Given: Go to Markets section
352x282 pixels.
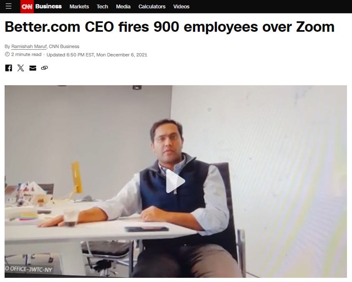Looking at the screenshot, I should point(79,7).
